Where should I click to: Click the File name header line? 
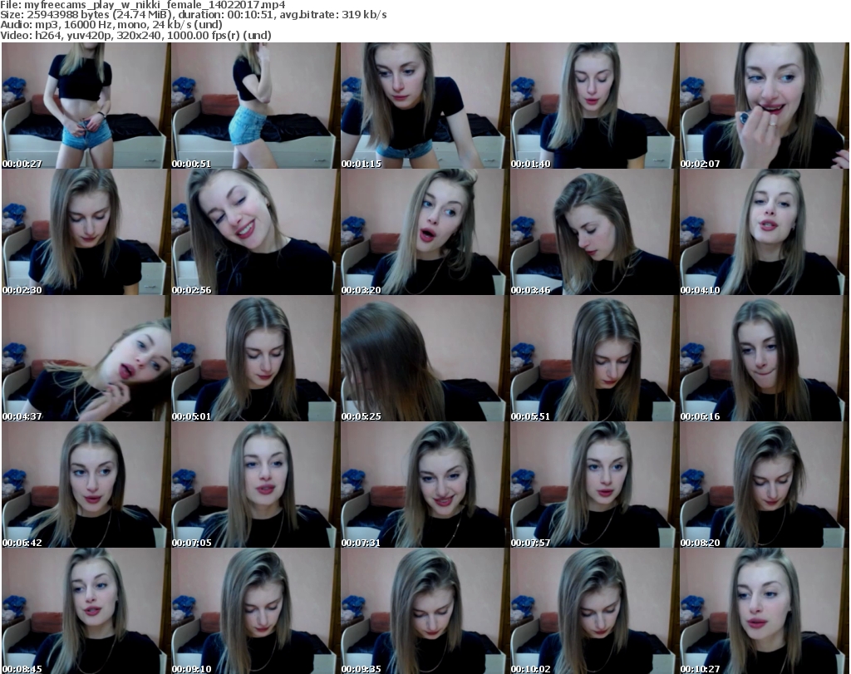143,5
